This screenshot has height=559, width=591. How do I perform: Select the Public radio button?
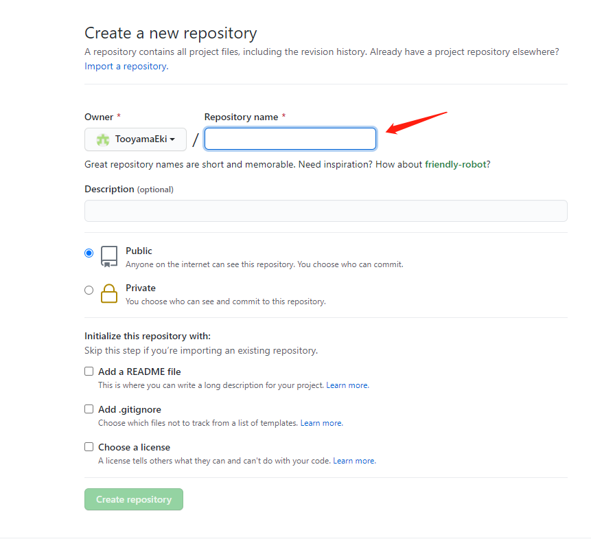click(89, 253)
